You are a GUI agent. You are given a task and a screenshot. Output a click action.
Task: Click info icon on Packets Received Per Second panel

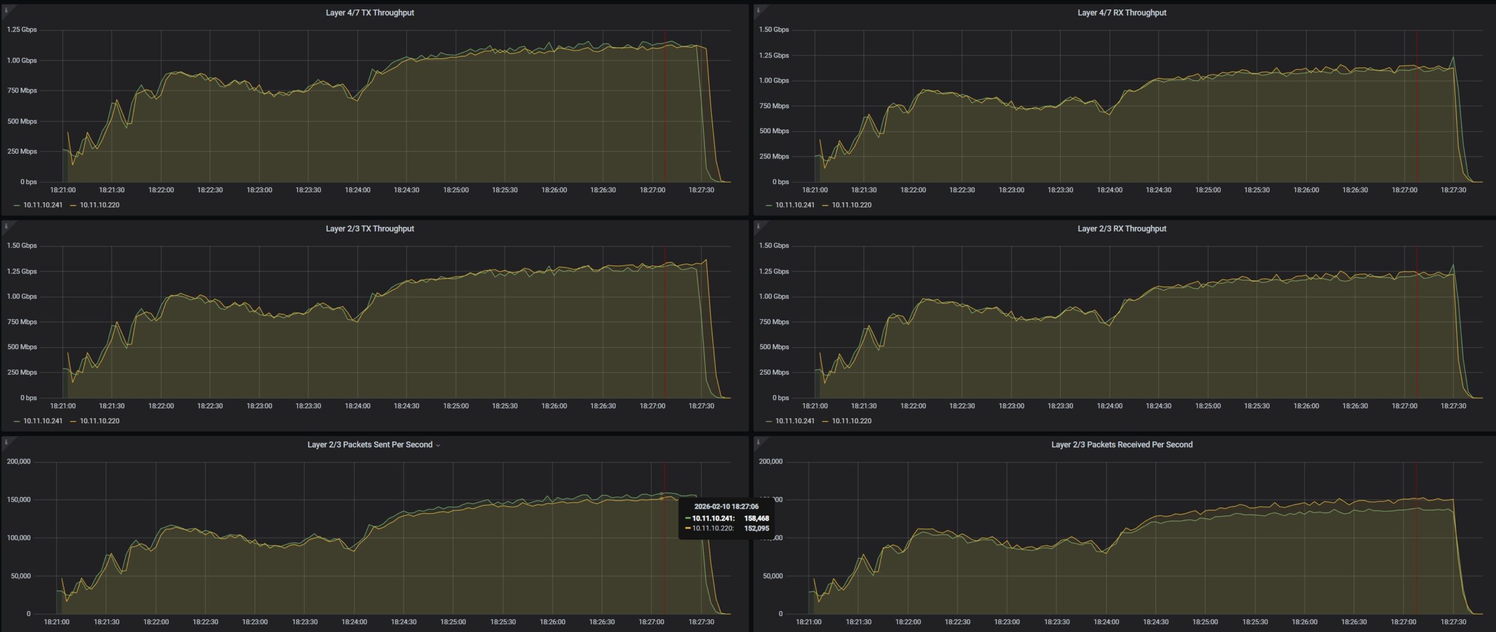(758, 442)
